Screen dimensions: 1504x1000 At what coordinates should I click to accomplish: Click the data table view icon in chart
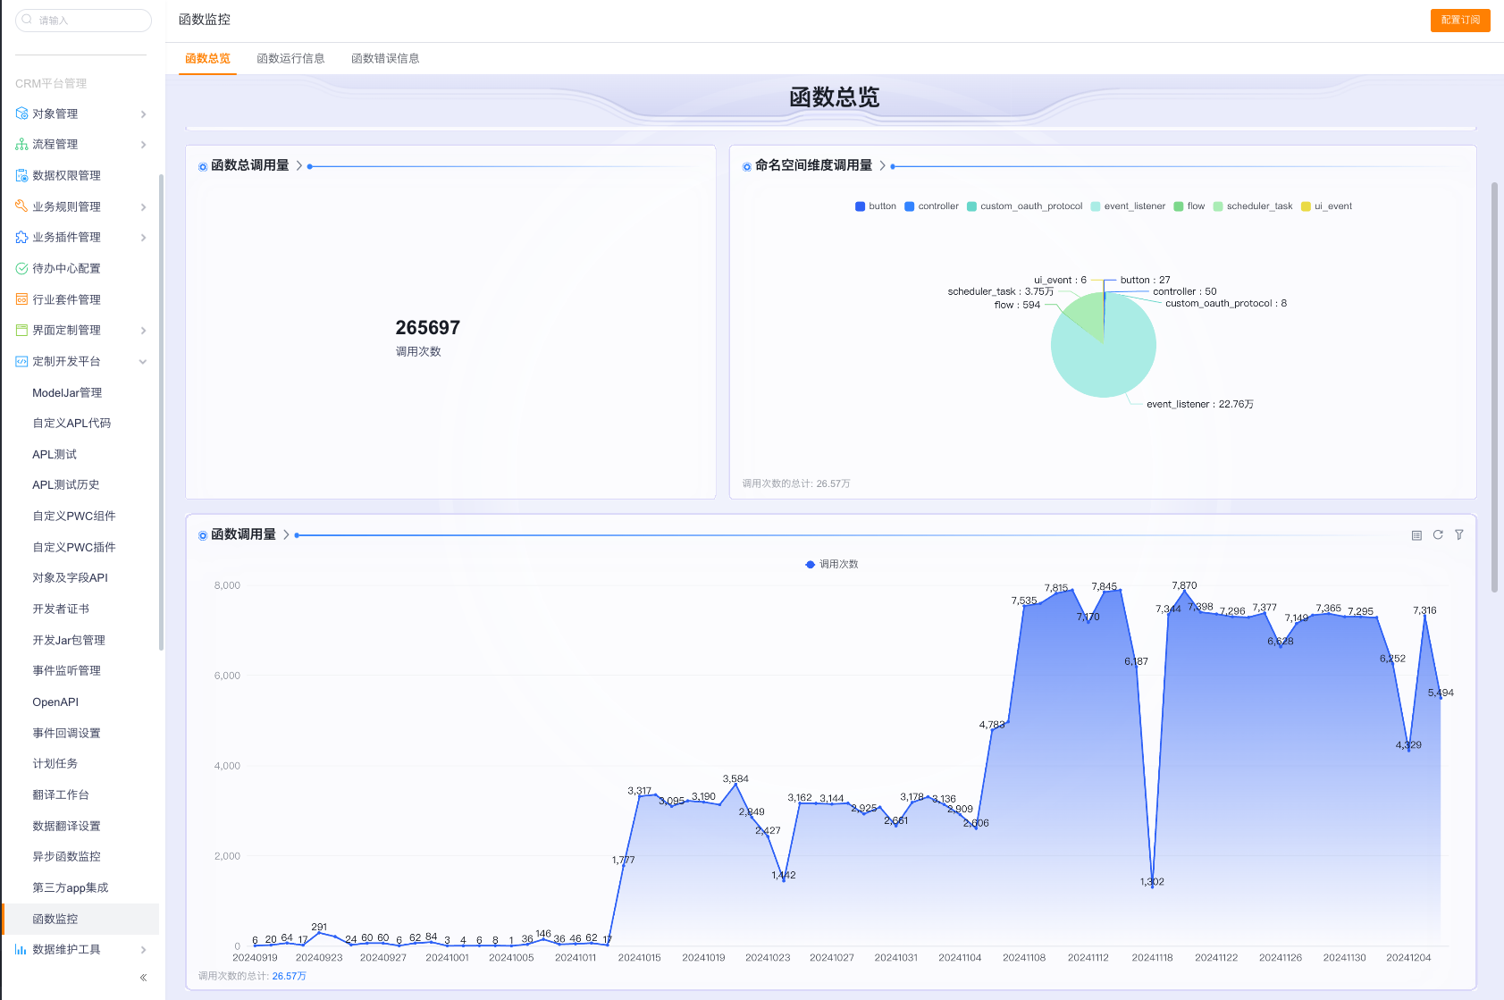[1416, 535]
